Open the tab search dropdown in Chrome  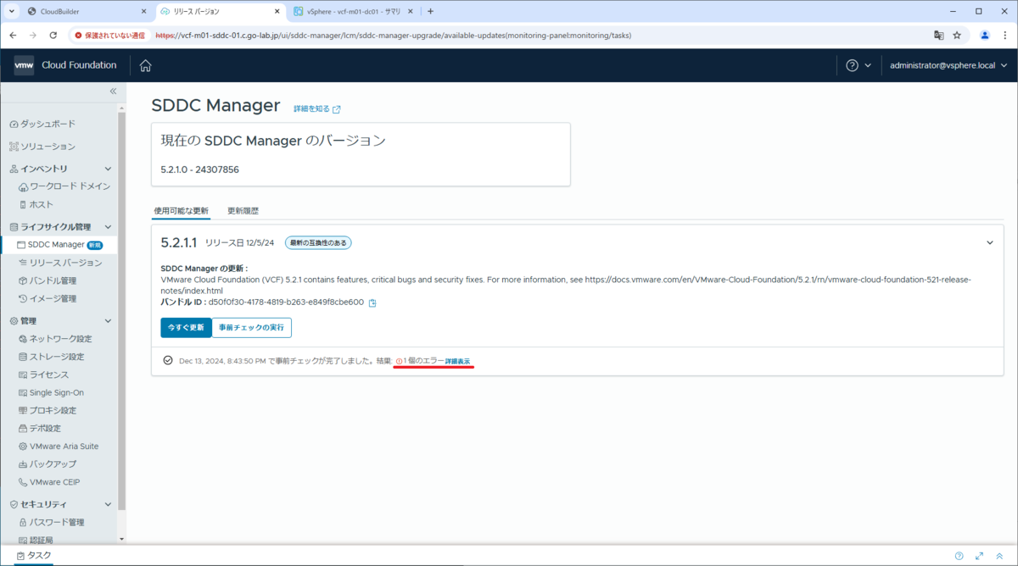click(x=11, y=11)
